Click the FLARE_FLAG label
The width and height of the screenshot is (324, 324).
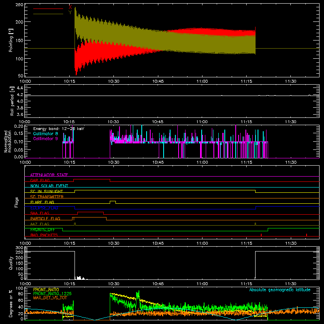pyautogui.click(x=42, y=202)
